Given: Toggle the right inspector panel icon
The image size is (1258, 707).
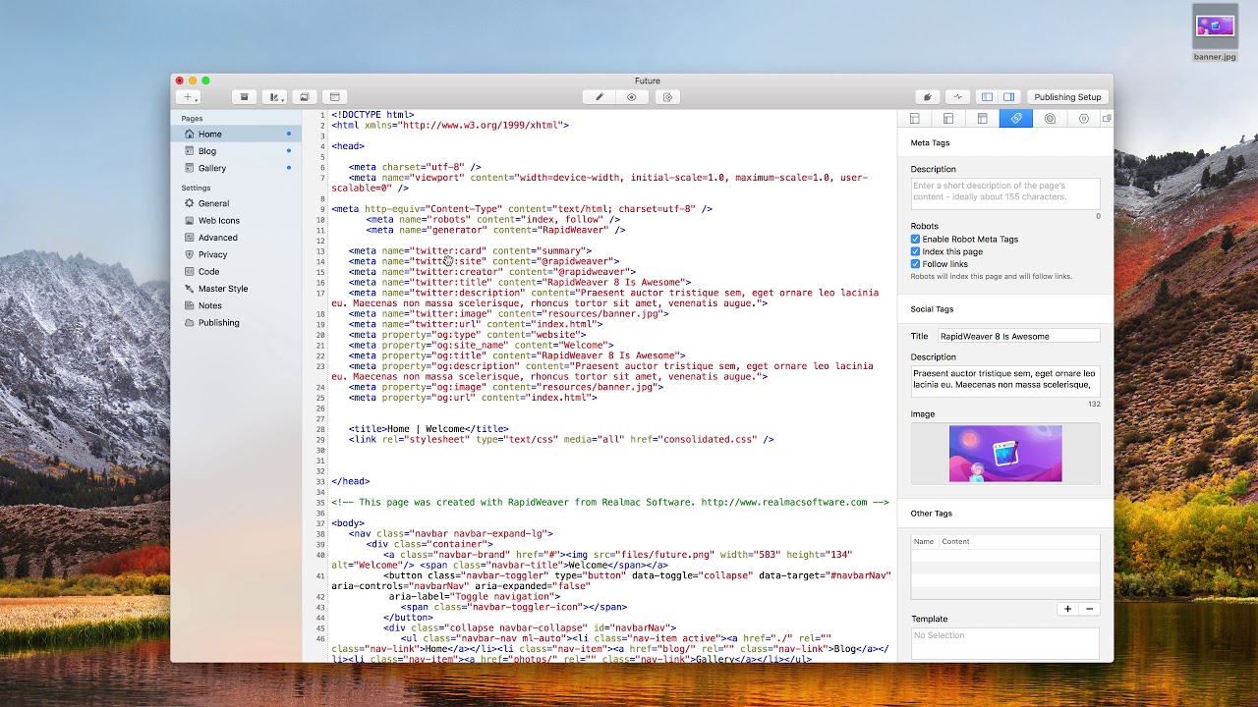Looking at the screenshot, I should 1008,96.
